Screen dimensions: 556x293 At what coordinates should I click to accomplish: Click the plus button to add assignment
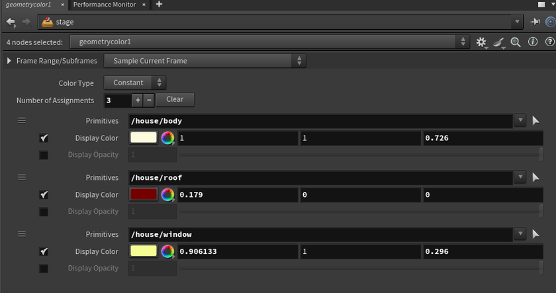tap(138, 100)
